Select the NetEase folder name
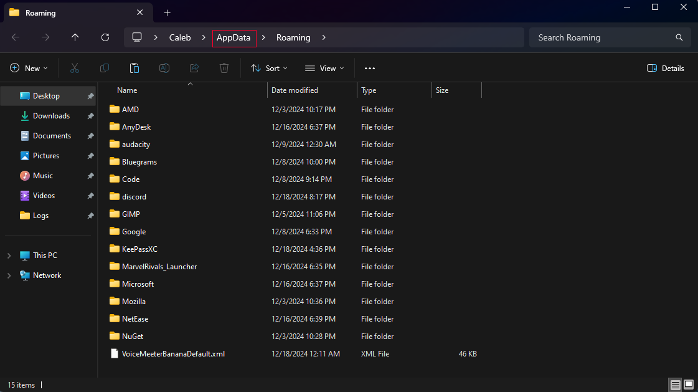Image resolution: width=698 pixels, height=392 pixels. click(135, 319)
